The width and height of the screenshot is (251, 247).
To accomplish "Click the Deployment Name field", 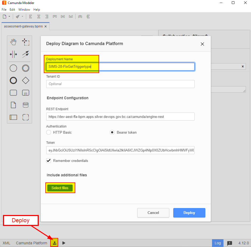I will click(120, 66).
